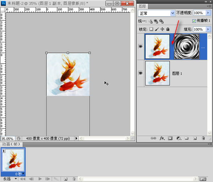Click the document vertical scrollbar up arrow
Viewport: 213px width, 182px height.
pos(132,10)
